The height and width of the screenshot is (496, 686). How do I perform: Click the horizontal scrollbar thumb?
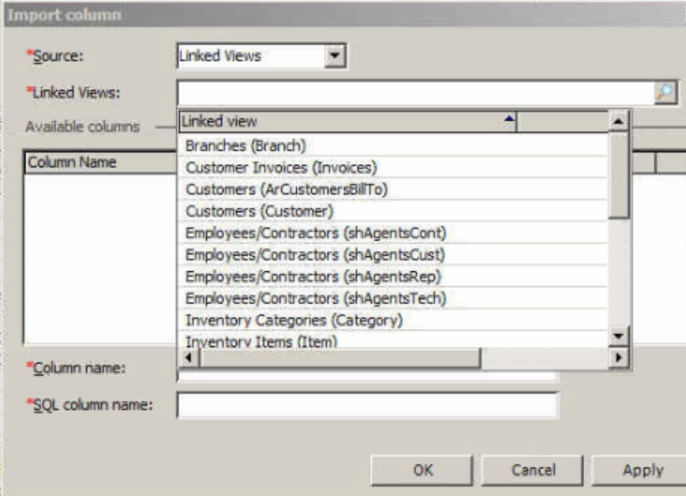point(340,358)
